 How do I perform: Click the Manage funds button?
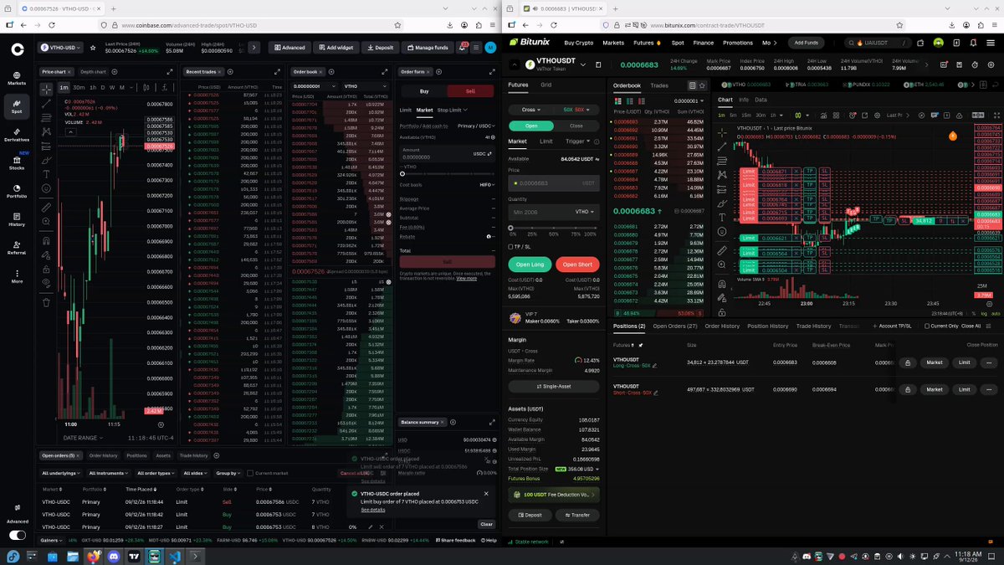428,48
